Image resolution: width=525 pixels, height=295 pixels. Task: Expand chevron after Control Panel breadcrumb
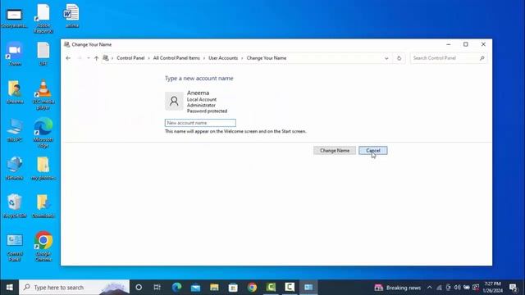148,58
